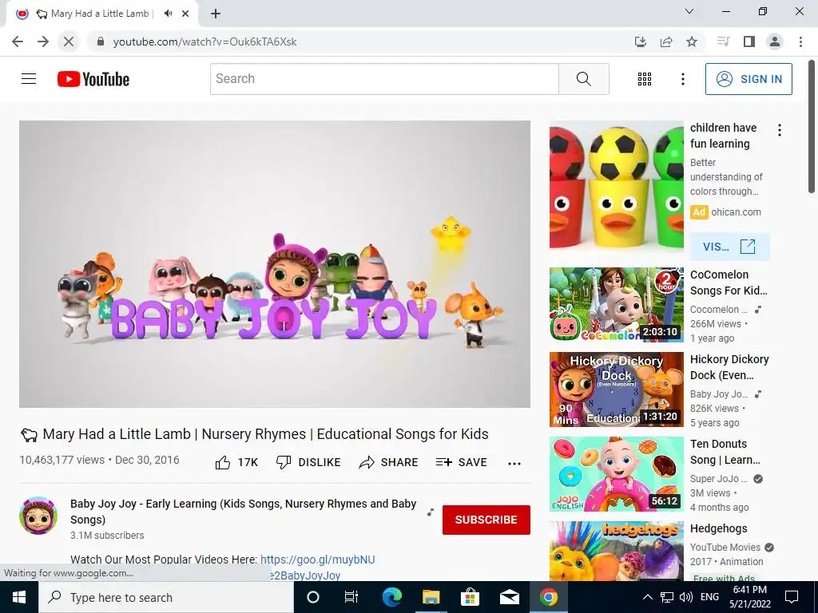Viewport: 818px width, 613px height.
Task: Go to YouTube home via logo
Action: pos(93,79)
